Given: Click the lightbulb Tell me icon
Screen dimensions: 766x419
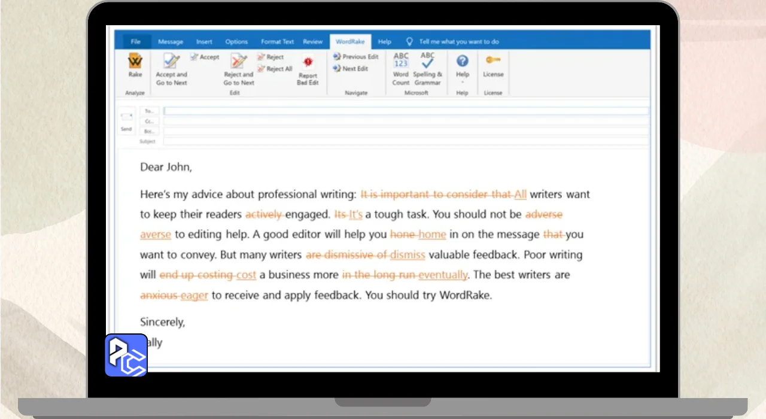Looking at the screenshot, I should click(x=409, y=42).
